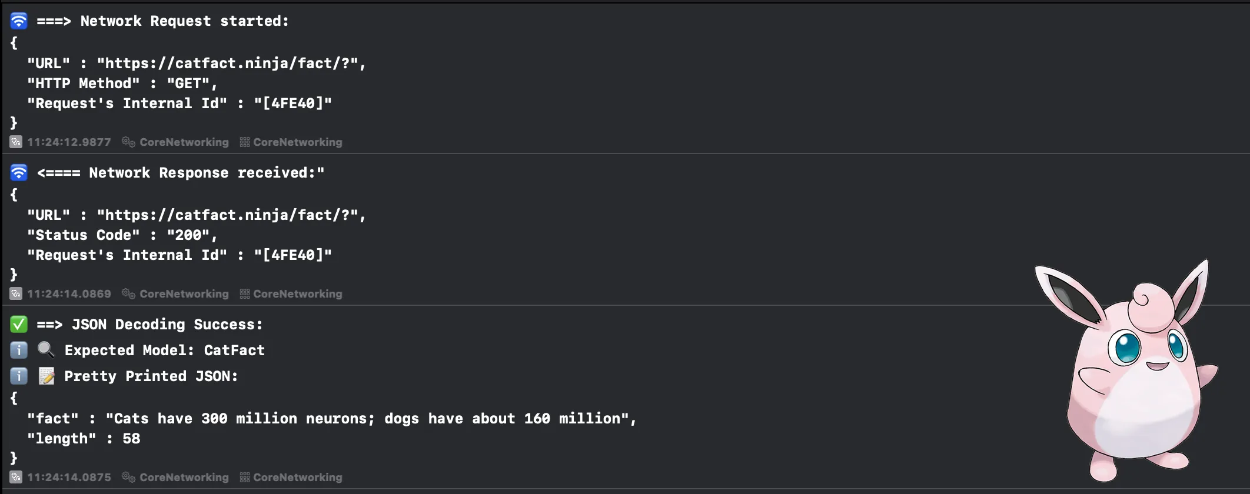Click the log type icon at timestamp 11:24:14.0875
Screen dimensions: 1250x494
click(x=16, y=477)
